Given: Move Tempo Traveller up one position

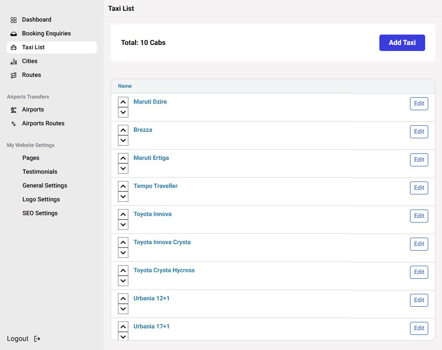Looking at the screenshot, I should tap(123, 186).
